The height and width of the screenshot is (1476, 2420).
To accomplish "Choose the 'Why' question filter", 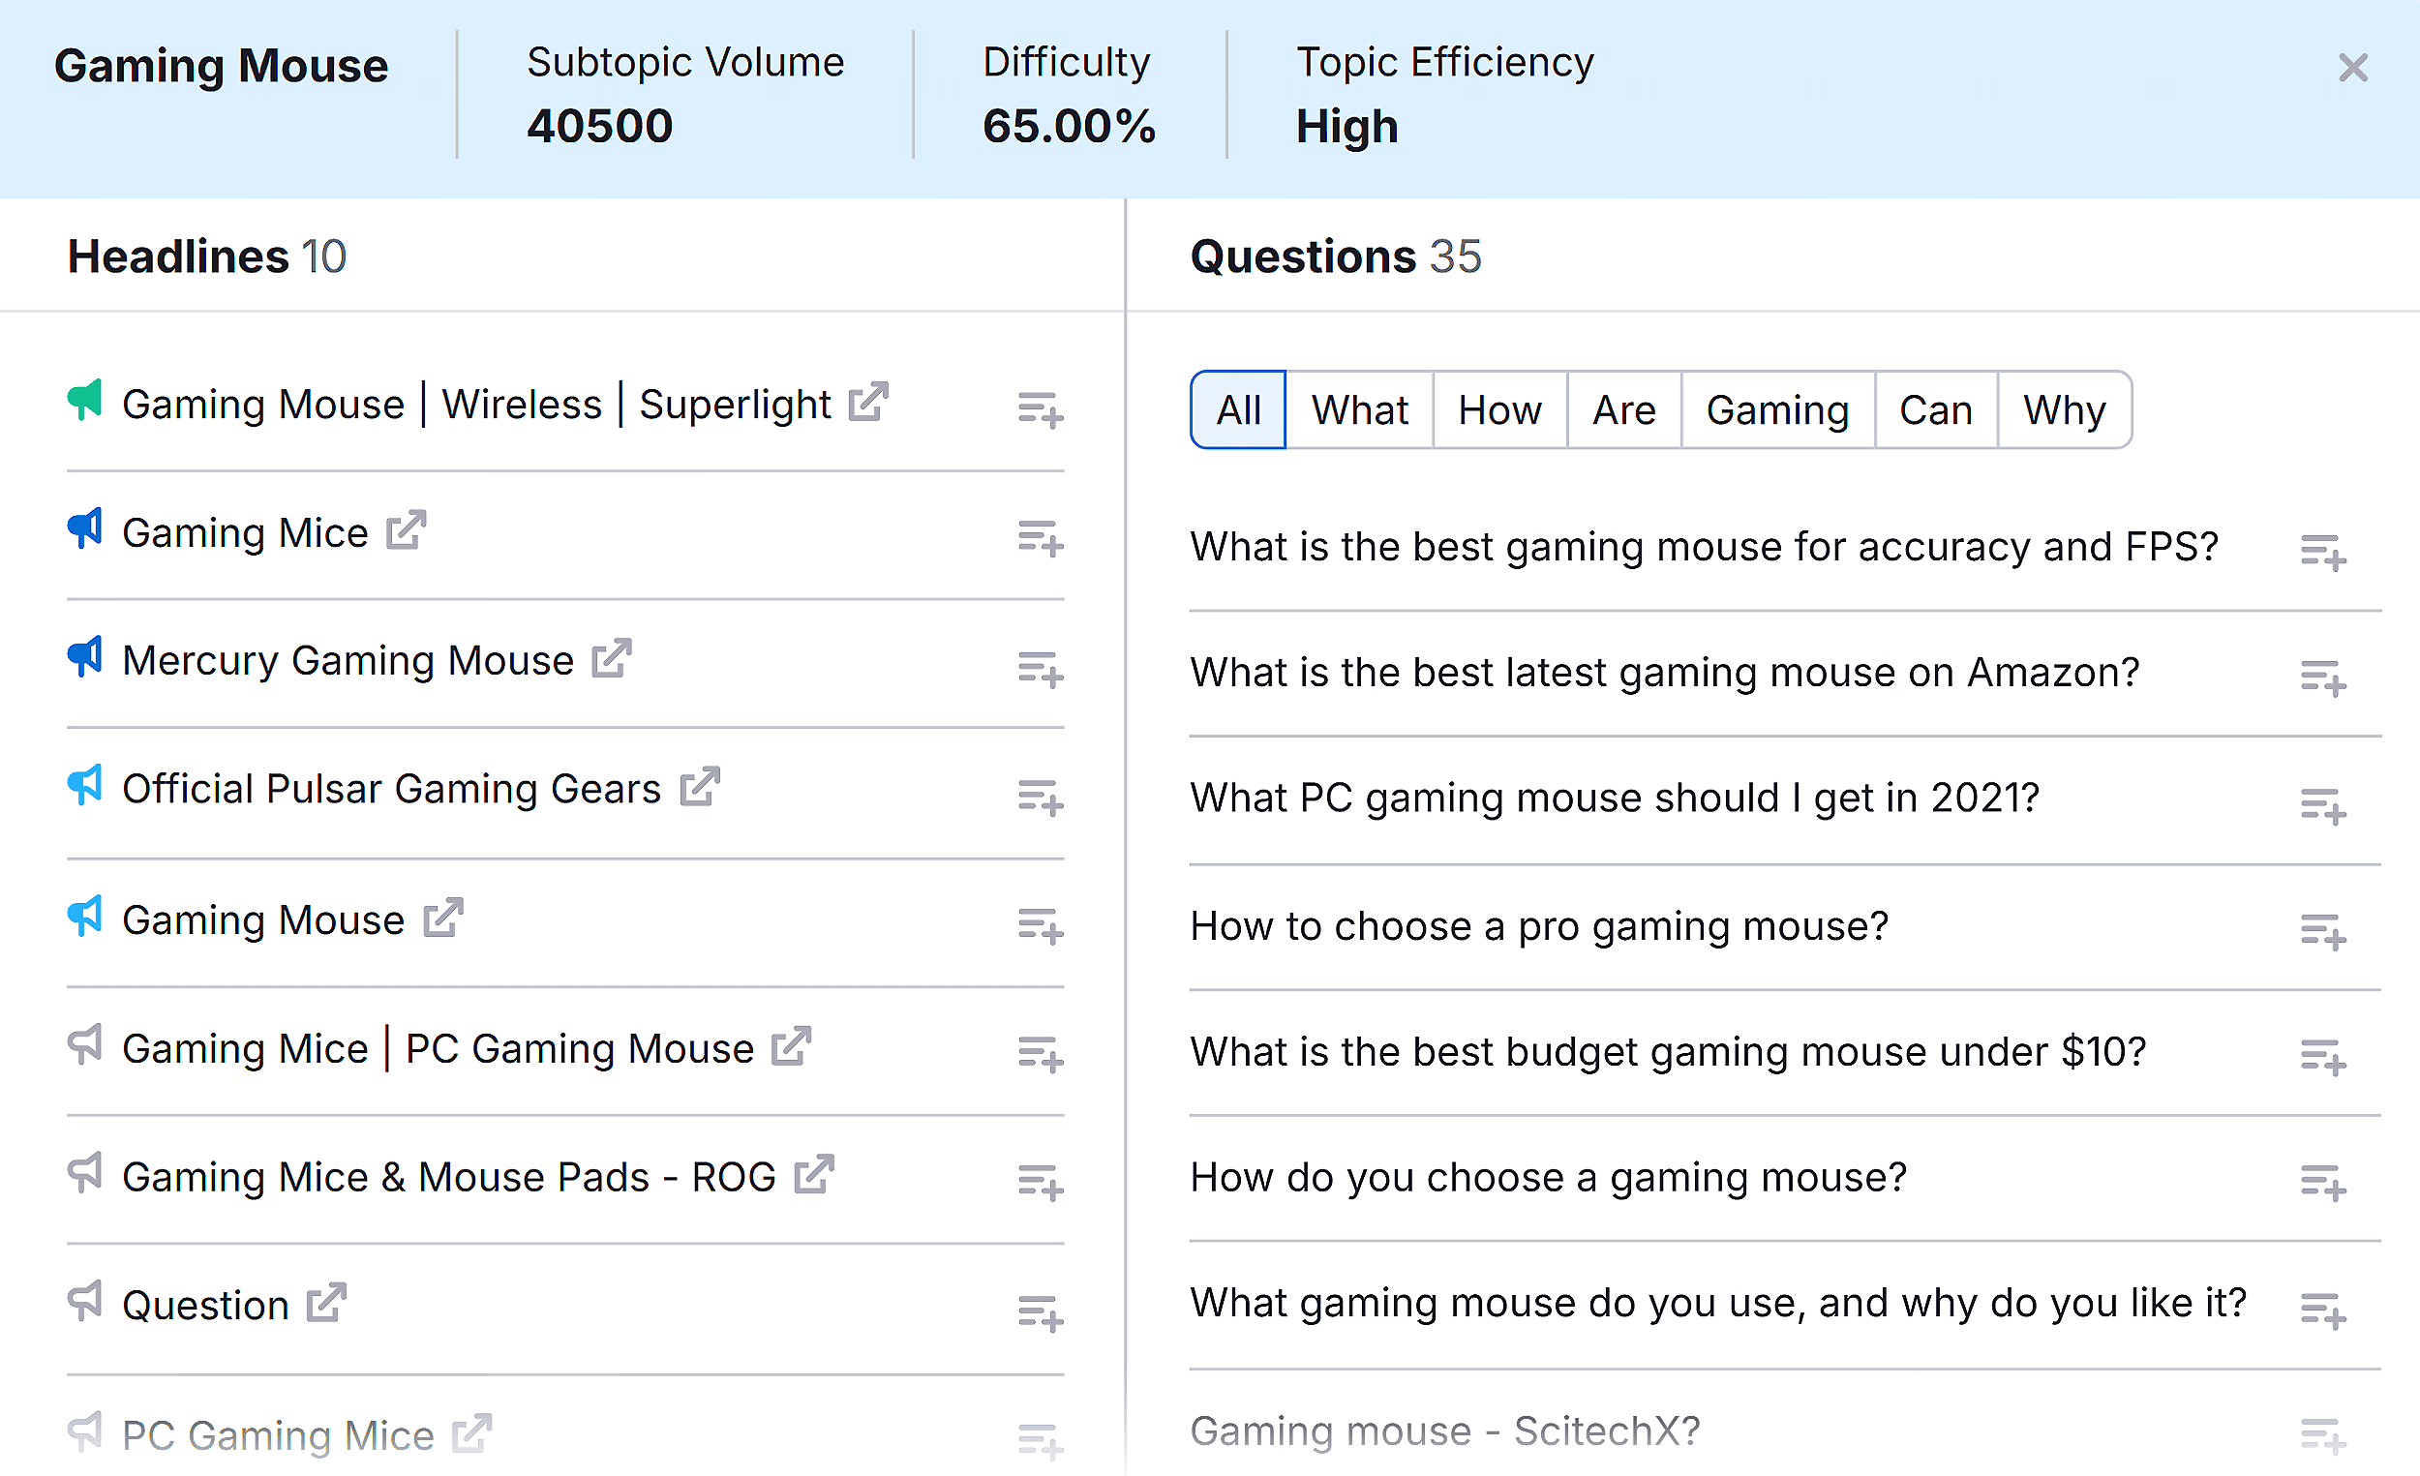I will 2064,409.
